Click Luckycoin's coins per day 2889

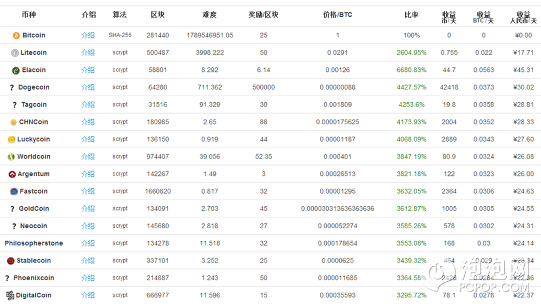[449, 139]
